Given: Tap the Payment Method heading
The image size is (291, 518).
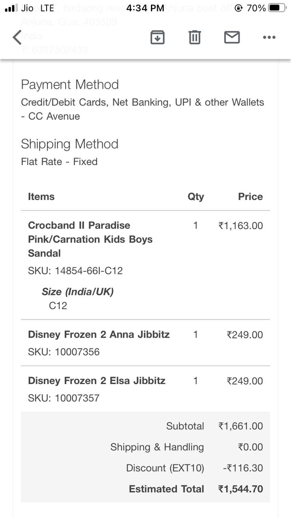Looking at the screenshot, I should [70, 85].
